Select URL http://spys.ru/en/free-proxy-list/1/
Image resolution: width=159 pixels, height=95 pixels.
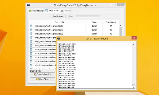[x=49, y=30]
